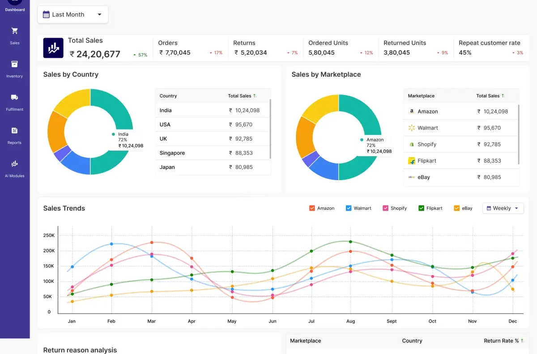Open Fulfilment truck icon in sidebar
Image resolution: width=537 pixels, height=354 pixels.
15,97
